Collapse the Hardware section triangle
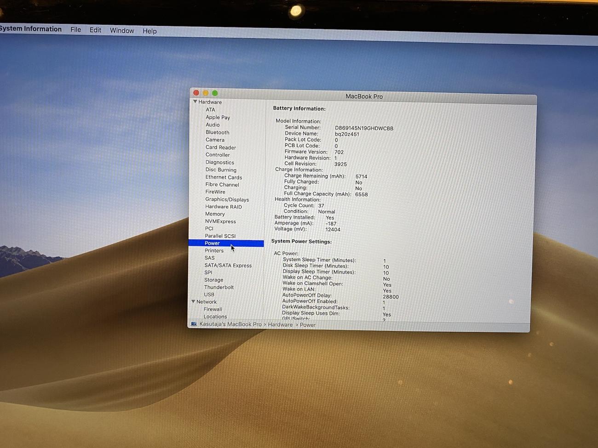The width and height of the screenshot is (598, 448). tap(195, 102)
